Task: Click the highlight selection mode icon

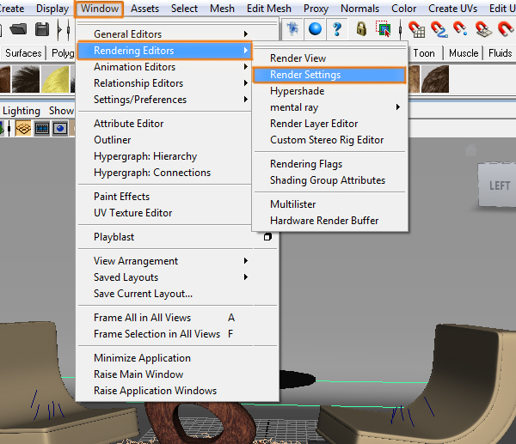Action: tap(383, 29)
